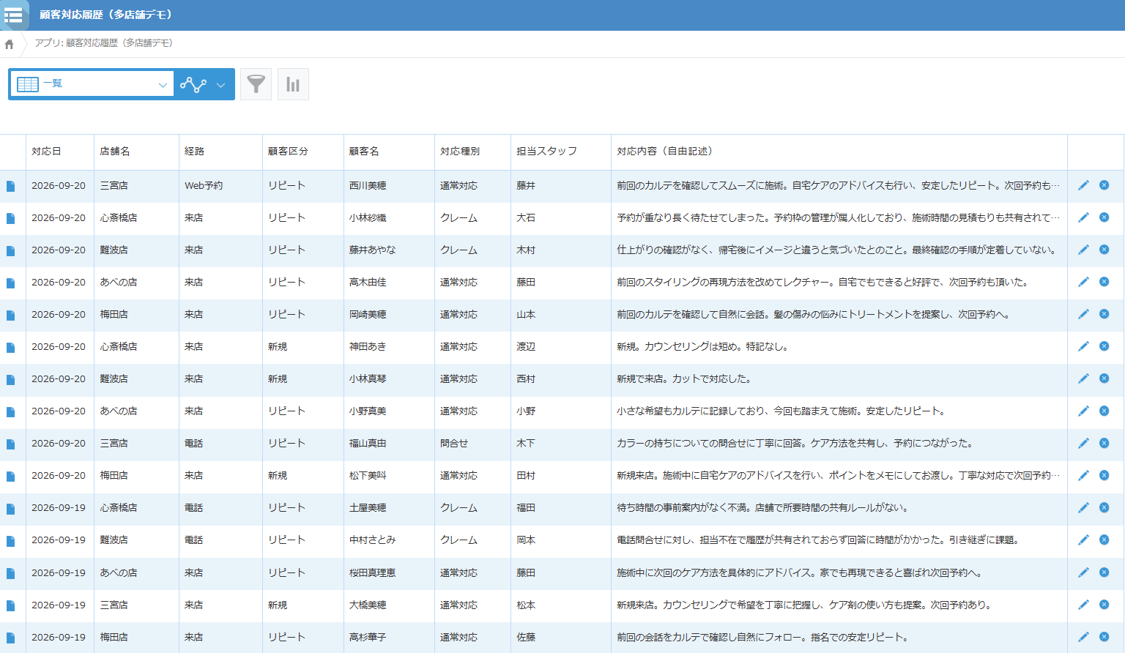Viewport: 1125px width, 653px height.
Task: Click the 対応種別 column header
Action: pos(460,152)
